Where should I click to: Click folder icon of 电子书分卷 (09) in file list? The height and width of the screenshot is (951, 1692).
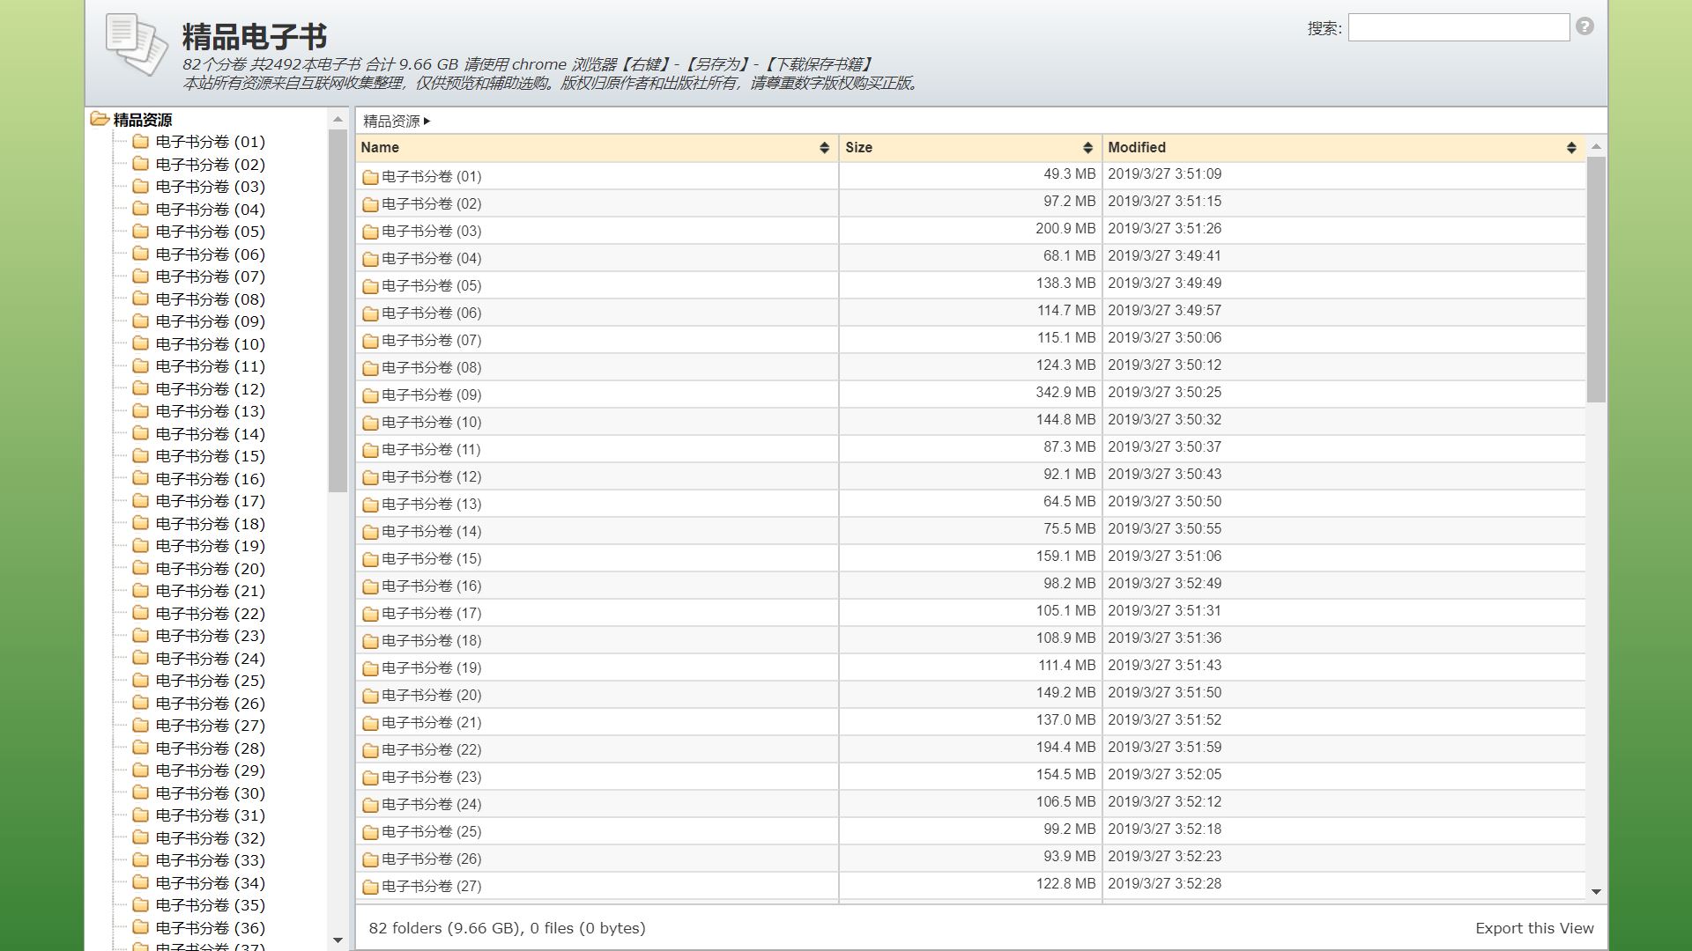370,395
